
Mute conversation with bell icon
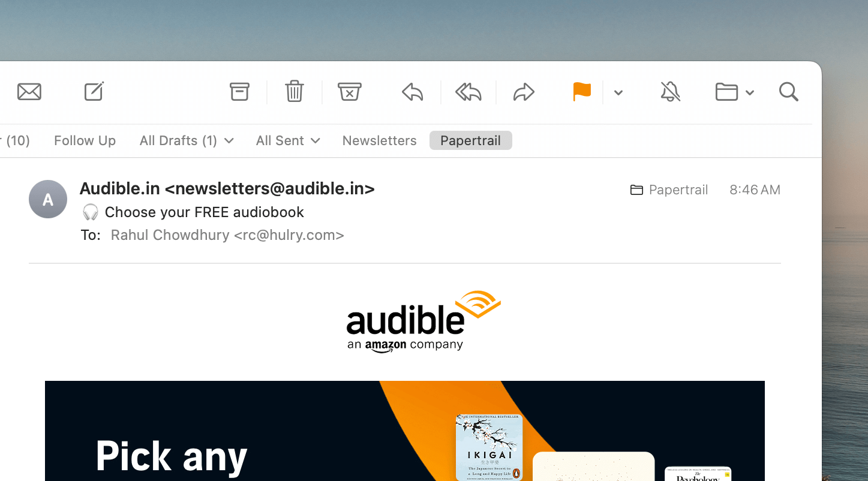(670, 92)
